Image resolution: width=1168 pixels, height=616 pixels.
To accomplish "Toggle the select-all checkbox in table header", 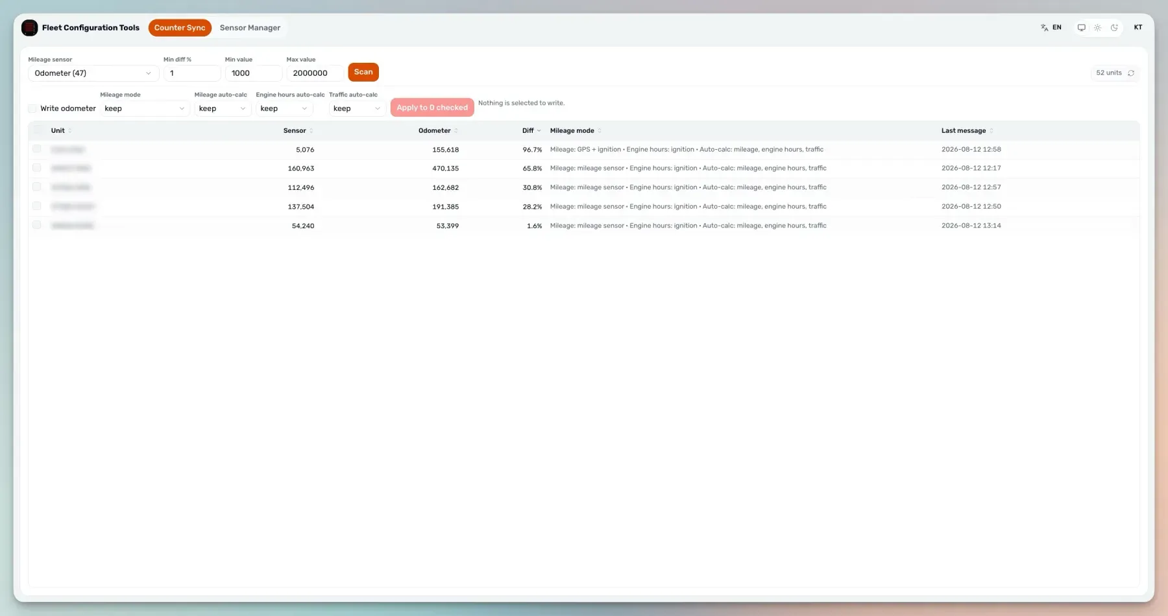I will [37, 130].
